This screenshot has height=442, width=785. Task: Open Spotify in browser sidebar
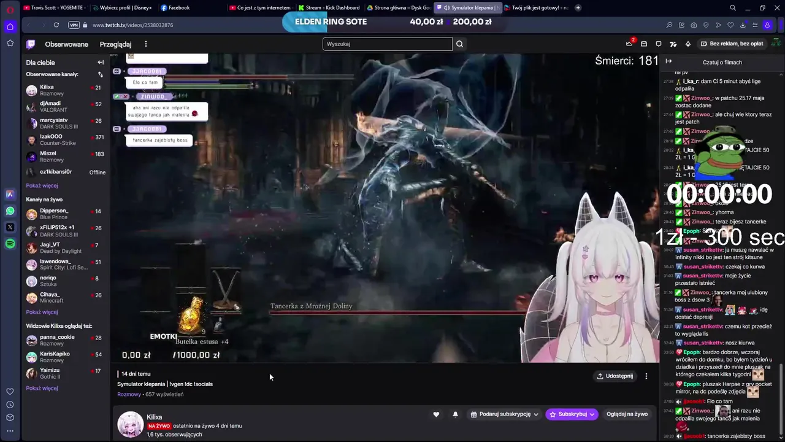(x=10, y=244)
